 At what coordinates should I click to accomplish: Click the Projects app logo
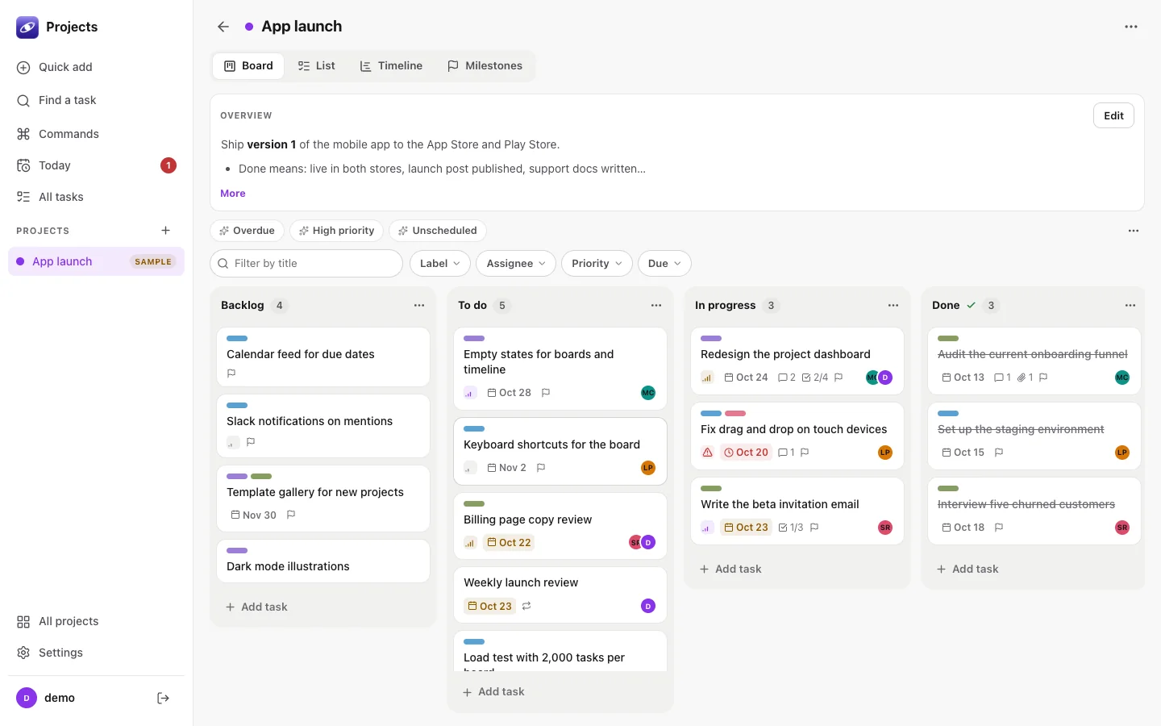(27, 27)
